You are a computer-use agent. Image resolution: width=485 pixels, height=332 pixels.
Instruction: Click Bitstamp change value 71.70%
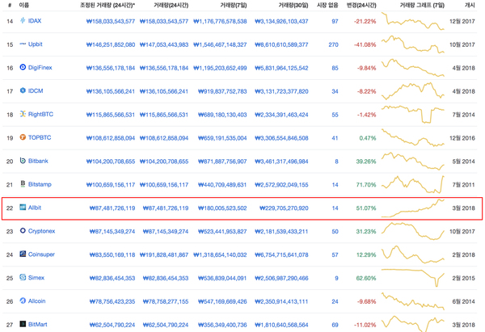[x=366, y=185]
